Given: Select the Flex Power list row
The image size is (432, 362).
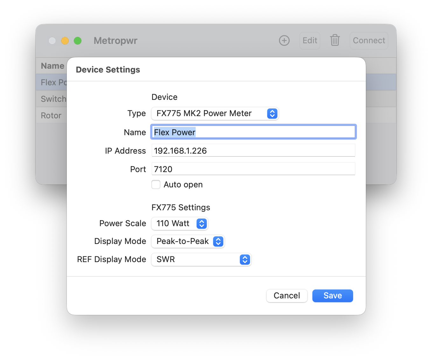Looking at the screenshot, I should 53,82.
